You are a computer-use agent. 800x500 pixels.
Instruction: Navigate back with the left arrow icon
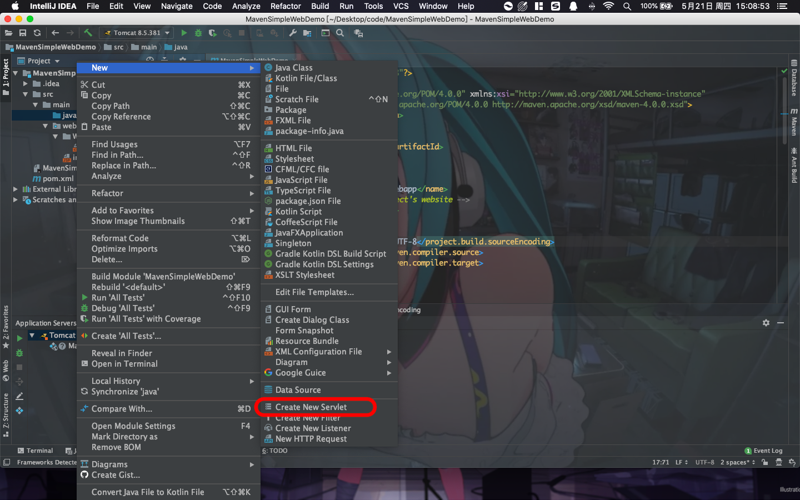[55, 33]
